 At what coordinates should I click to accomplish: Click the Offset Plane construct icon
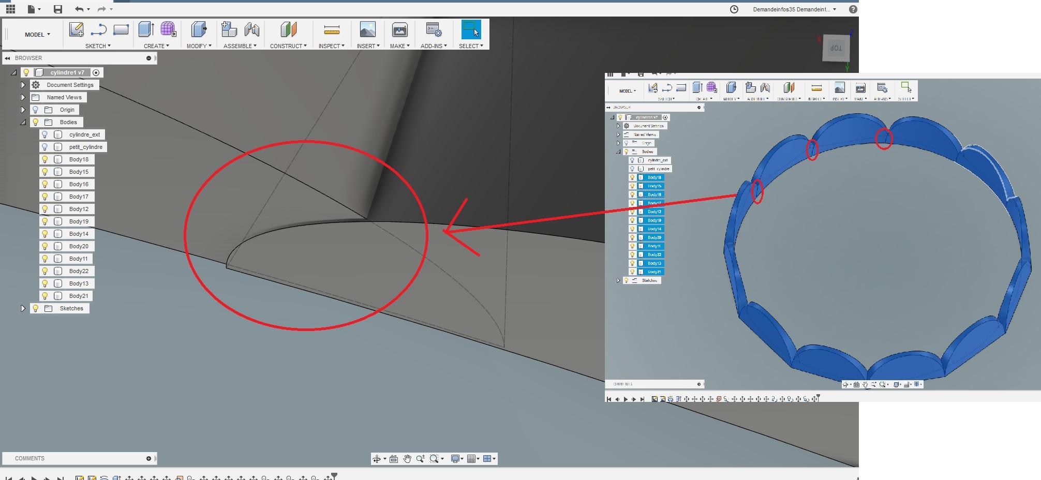click(x=288, y=30)
